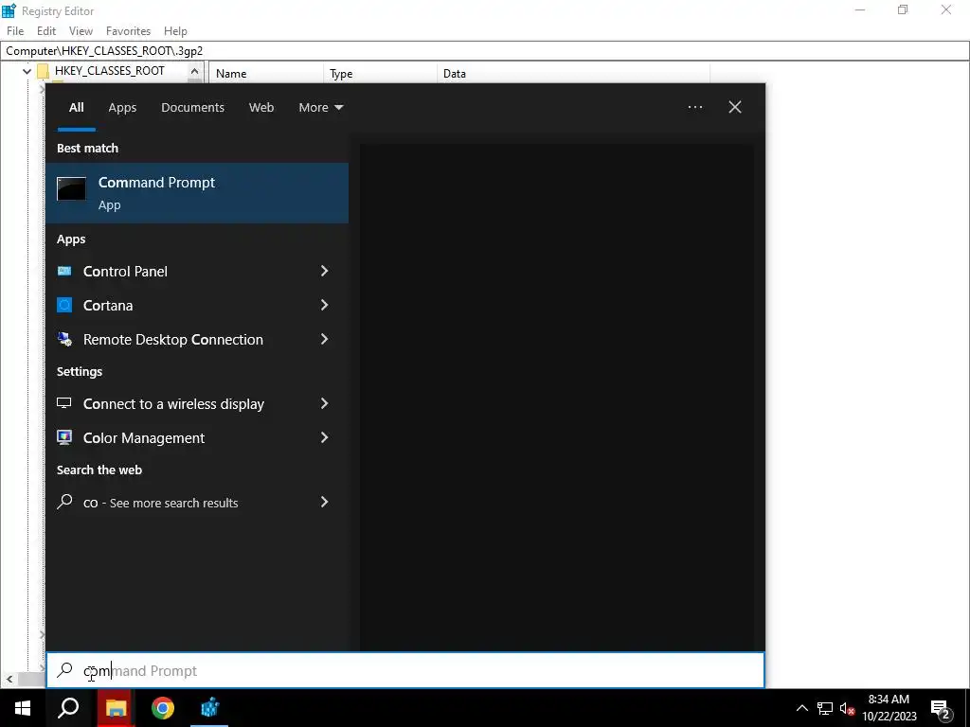This screenshot has width=970, height=727.
Task: Select HKEY_CLASSES_ROOT tree item
Action: [x=110, y=71]
